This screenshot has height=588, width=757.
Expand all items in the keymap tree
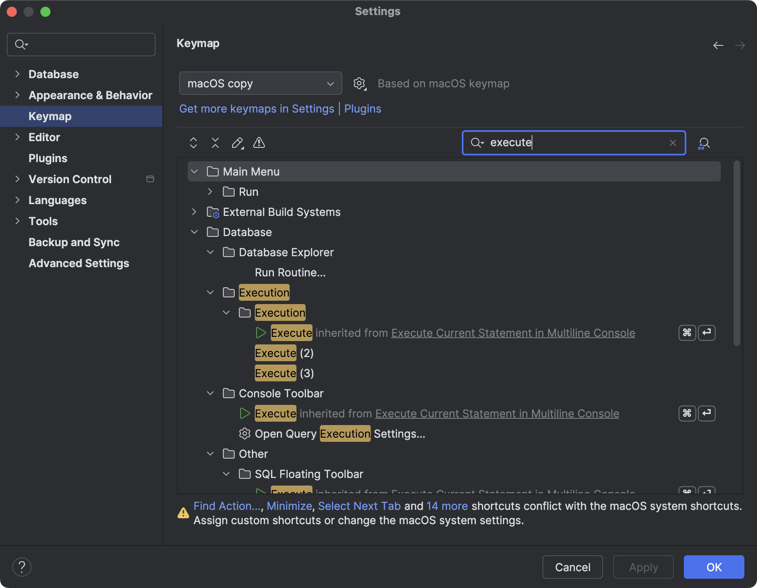(193, 143)
